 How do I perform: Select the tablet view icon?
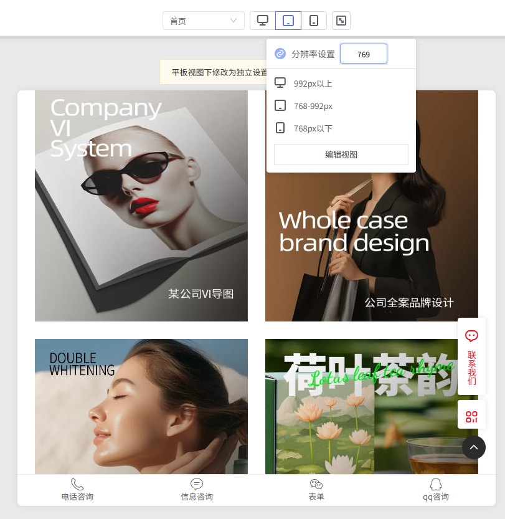click(288, 21)
